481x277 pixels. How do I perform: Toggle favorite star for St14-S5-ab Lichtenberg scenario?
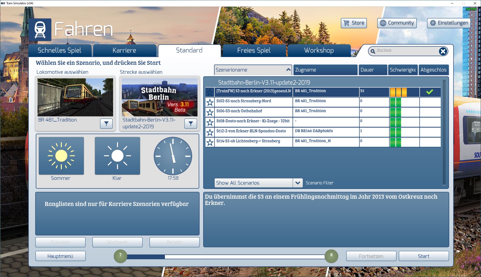click(x=210, y=142)
